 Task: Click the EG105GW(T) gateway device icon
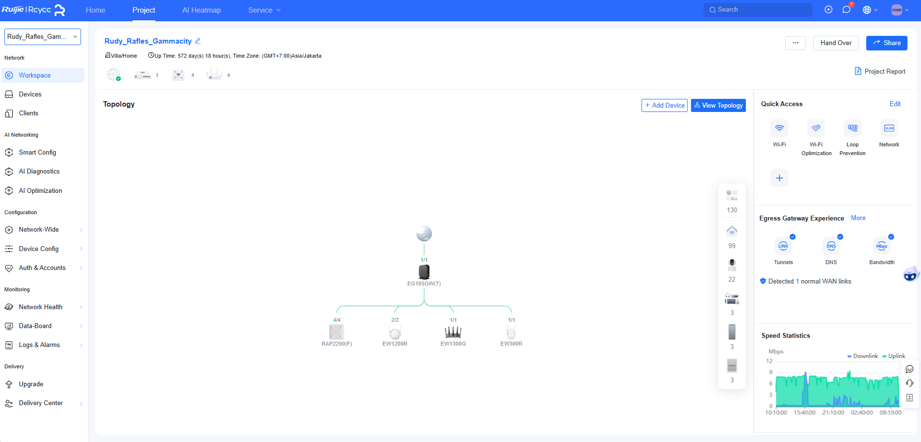pos(424,272)
